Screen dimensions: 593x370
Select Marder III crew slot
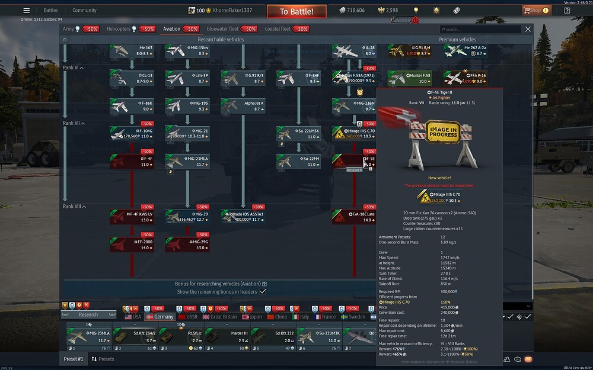(x=227, y=336)
